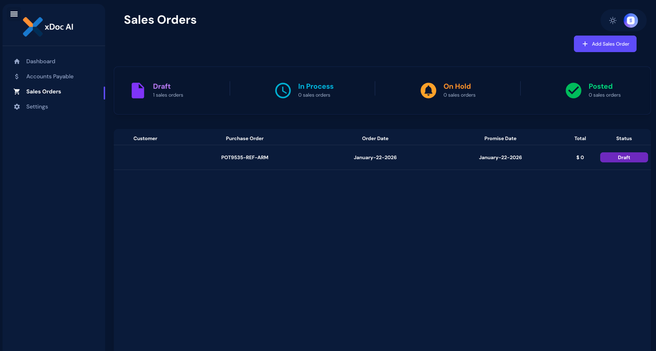The width and height of the screenshot is (656, 351).
Task: Open purchase order POT9535-REF-ARM
Action: 244,157
